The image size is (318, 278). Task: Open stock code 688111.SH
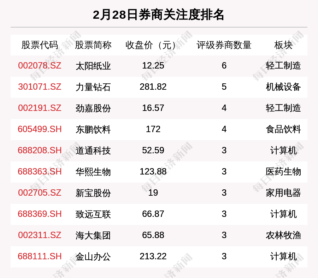40,256
